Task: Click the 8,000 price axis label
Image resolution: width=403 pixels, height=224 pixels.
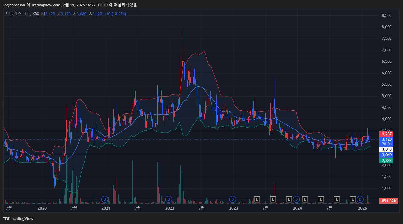Action: (x=386, y=27)
